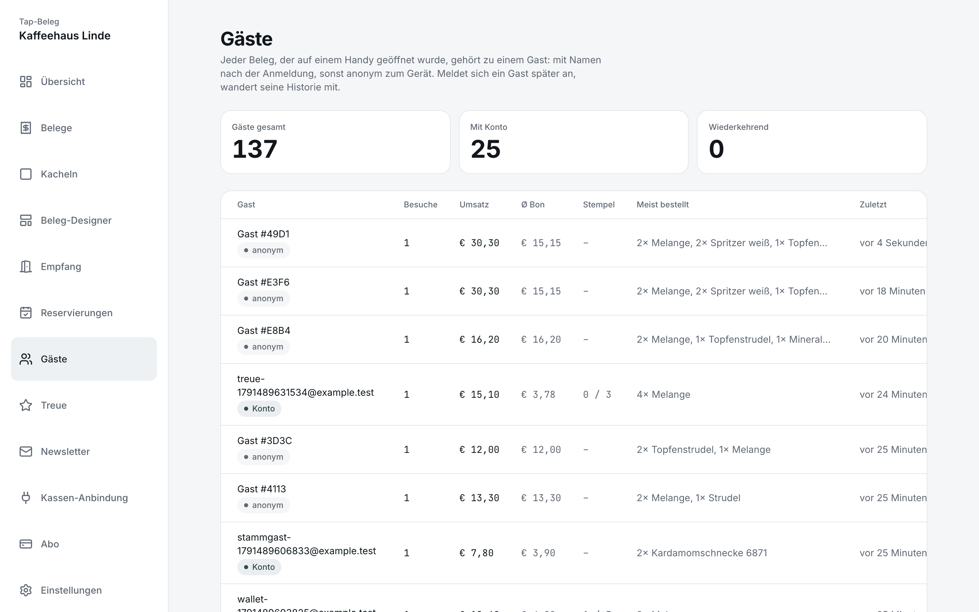Screen dimensions: 979x612
Task: Click the Kassen-Anbindung plug icon
Action: (26, 498)
